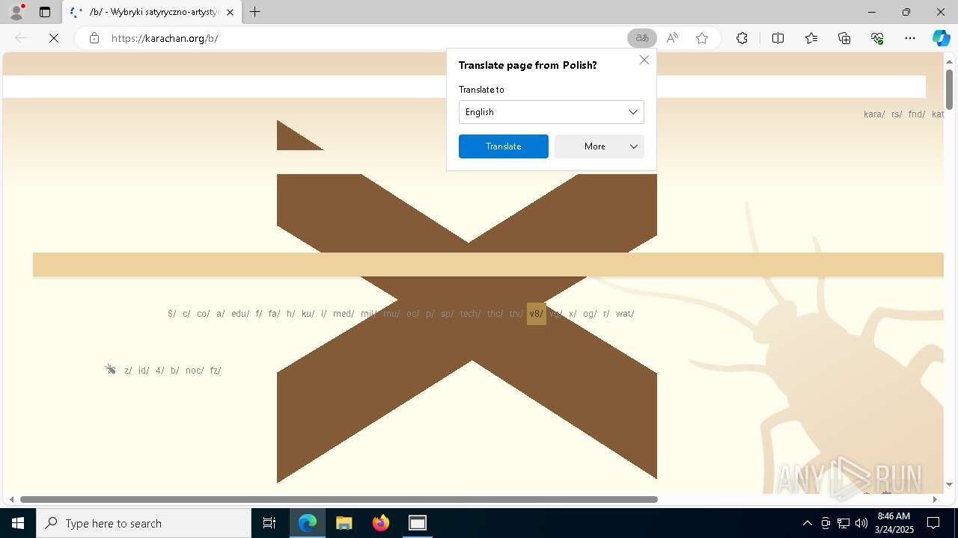
Task: Click the horizontal scrollbar thumb
Action: pyautogui.click(x=339, y=499)
